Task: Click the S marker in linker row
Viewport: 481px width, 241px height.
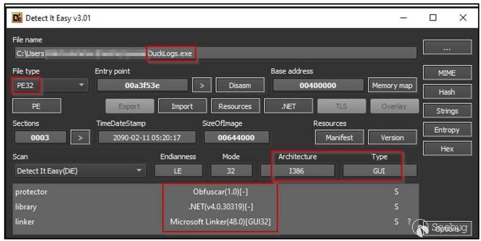Action: point(396,221)
